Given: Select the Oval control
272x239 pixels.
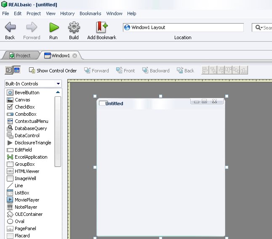Looking at the screenshot, I should pos(16,221).
